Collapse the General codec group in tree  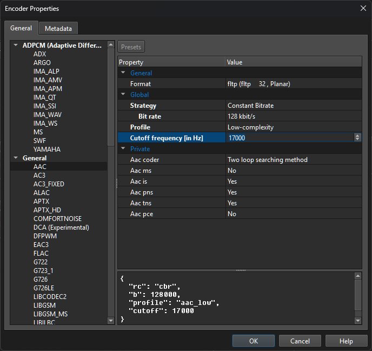[x=16, y=158]
